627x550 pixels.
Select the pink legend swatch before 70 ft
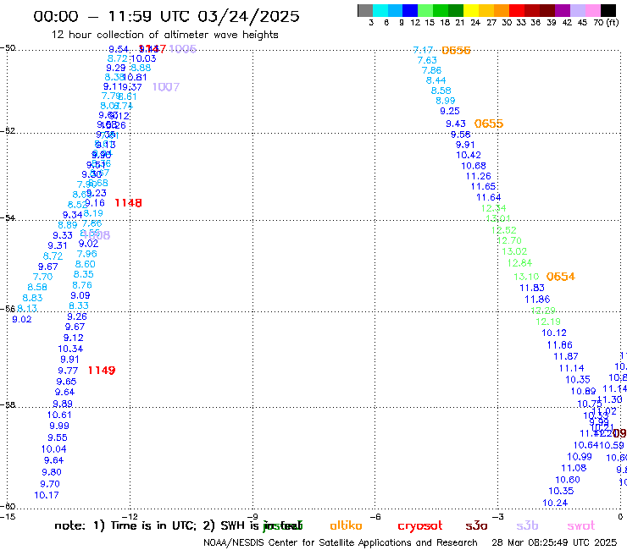point(592,10)
